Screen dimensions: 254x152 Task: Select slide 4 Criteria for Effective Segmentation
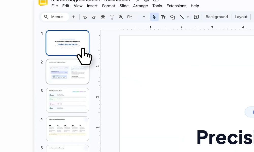[67, 129]
